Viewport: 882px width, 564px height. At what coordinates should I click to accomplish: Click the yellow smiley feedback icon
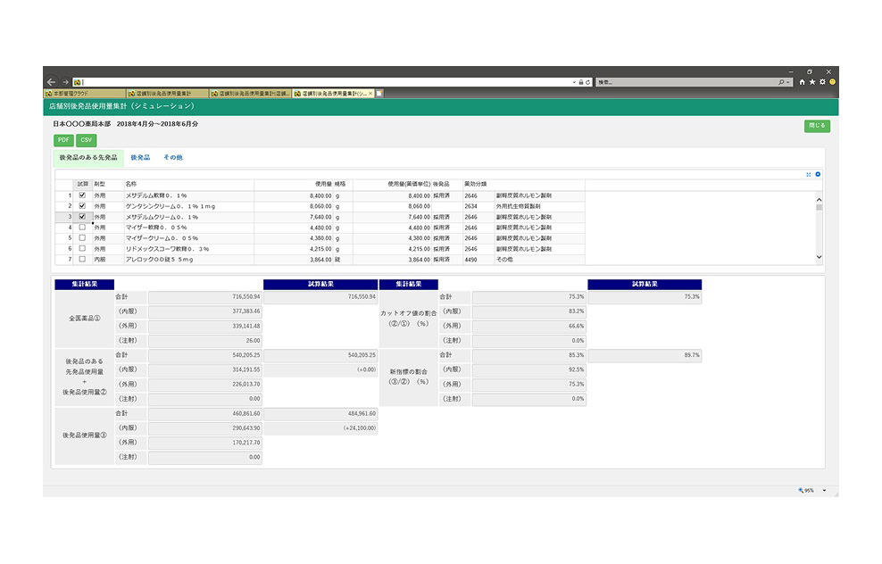tap(832, 81)
